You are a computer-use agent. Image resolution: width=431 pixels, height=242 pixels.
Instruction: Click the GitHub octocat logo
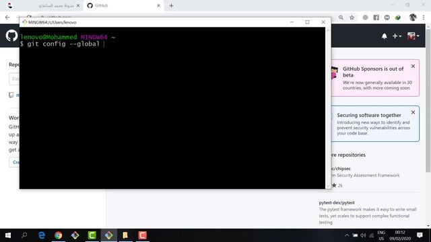11,36
